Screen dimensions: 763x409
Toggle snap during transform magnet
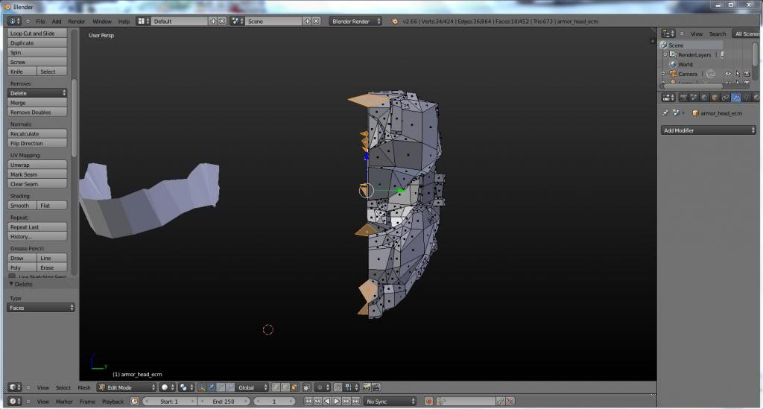338,387
